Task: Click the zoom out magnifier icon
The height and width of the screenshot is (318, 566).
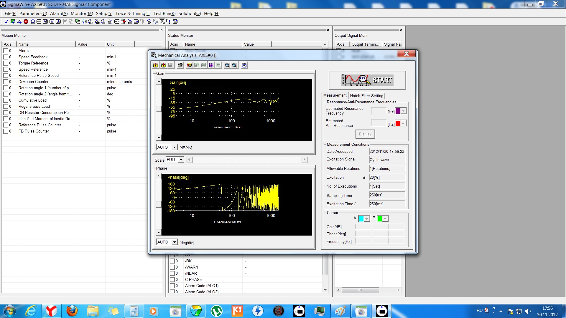Action: point(235,65)
